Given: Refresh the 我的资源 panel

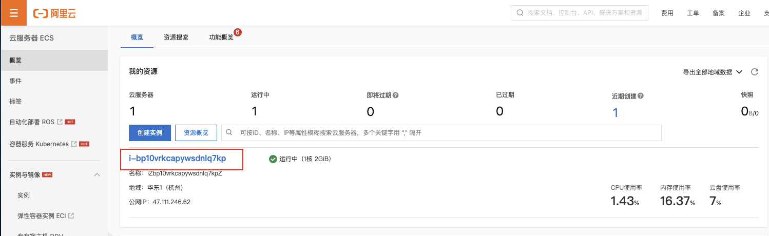Looking at the screenshot, I should pyautogui.click(x=755, y=72).
